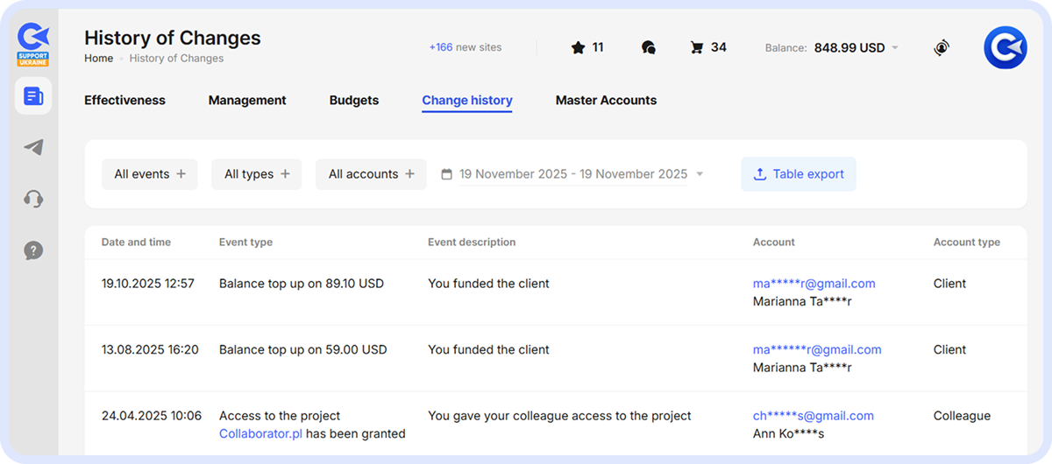Click the help question mark icon
This screenshot has width=1052, height=464.
click(33, 250)
